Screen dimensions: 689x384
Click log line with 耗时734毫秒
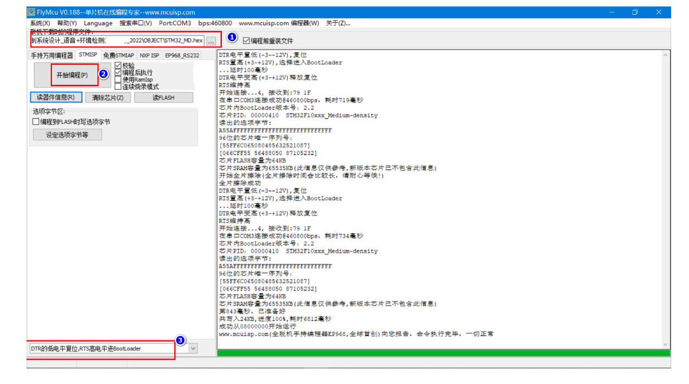pos(291,236)
